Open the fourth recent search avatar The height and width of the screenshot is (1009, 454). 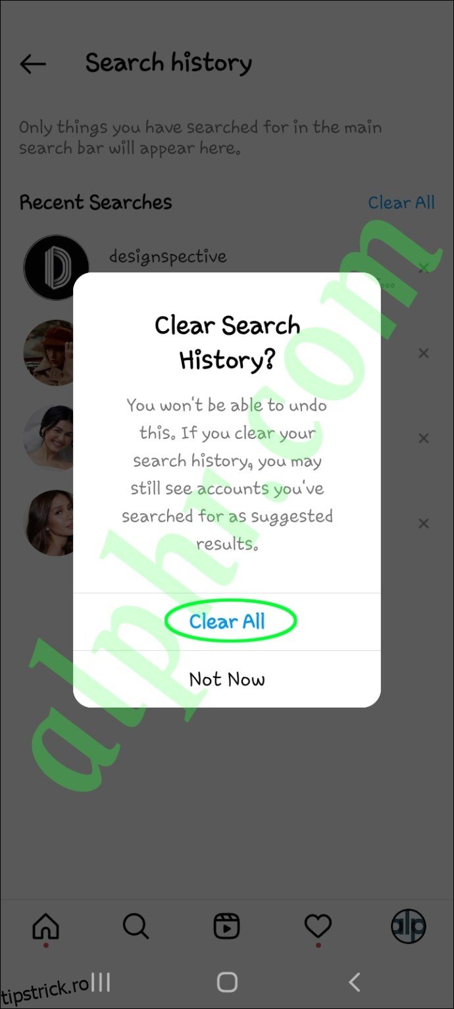pos(49,523)
